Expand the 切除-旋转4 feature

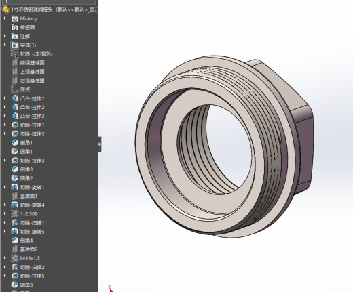pos(5,205)
